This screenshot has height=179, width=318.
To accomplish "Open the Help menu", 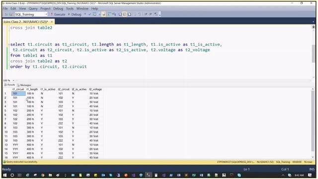I will point(94,8).
